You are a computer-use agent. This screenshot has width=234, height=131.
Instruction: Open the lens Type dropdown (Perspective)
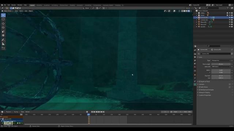tap(221, 60)
